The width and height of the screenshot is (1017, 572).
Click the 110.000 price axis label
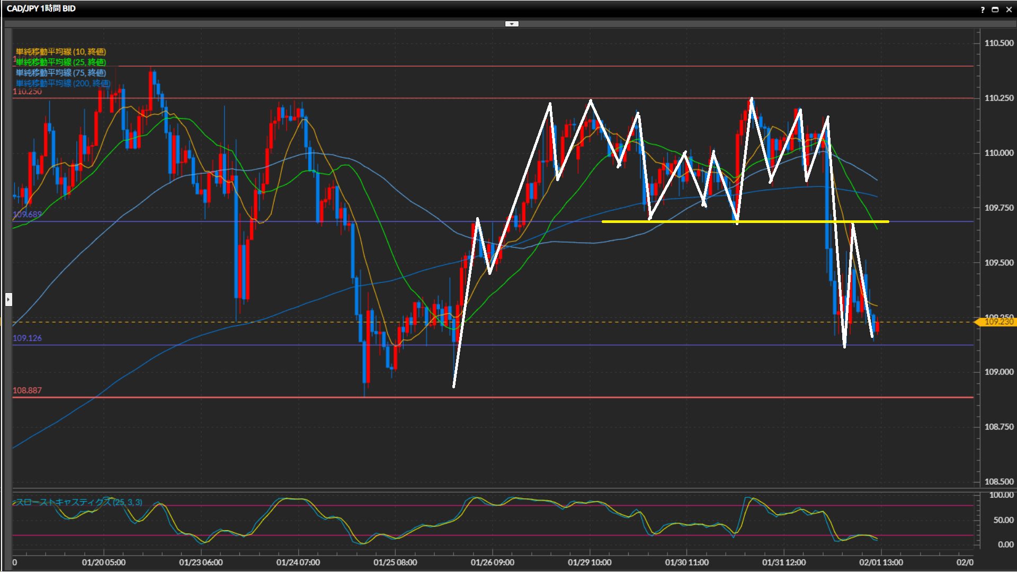pos(998,153)
